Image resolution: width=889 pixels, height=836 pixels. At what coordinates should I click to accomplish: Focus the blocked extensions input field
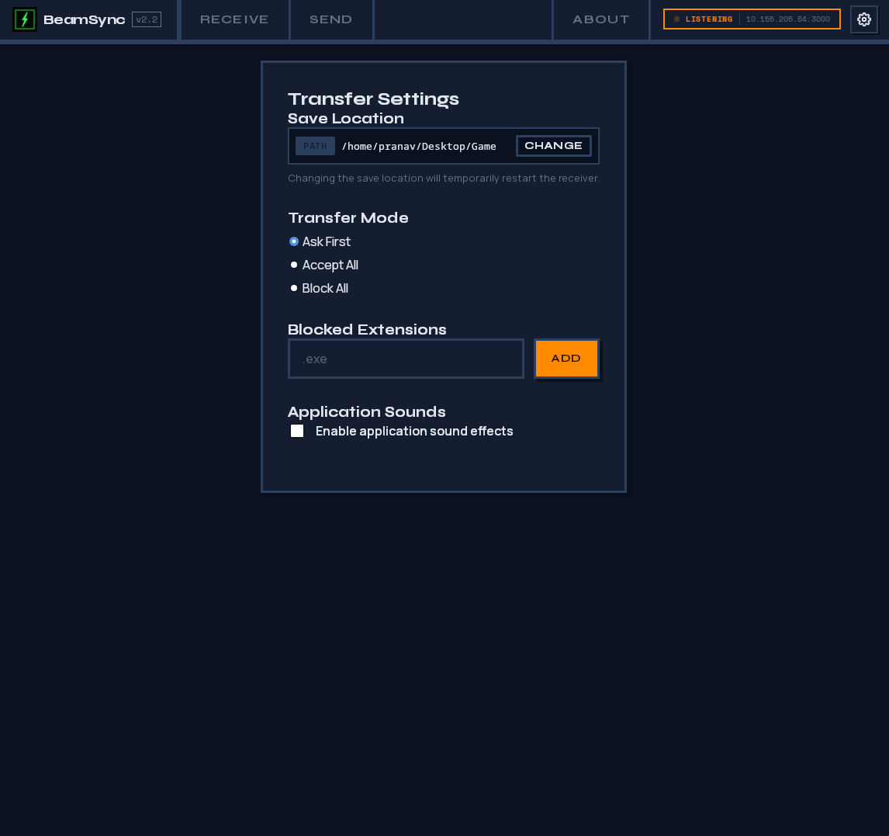click(x=406, y=359)
